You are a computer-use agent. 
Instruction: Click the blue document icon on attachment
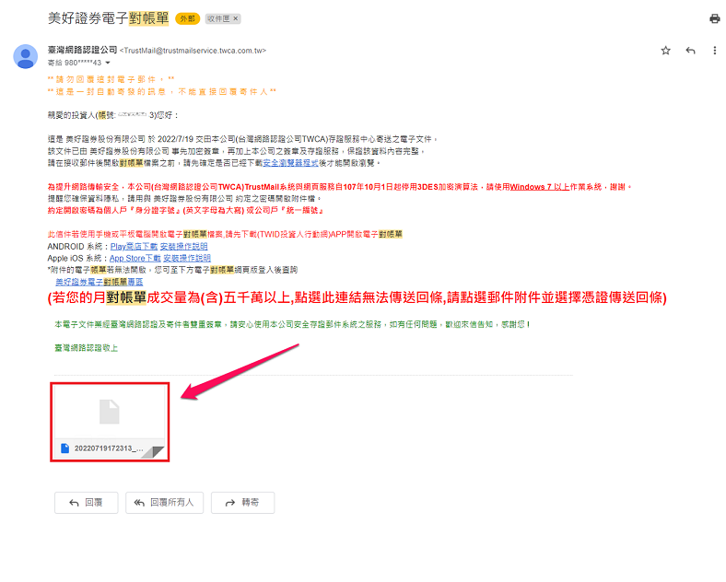point(64,448)
